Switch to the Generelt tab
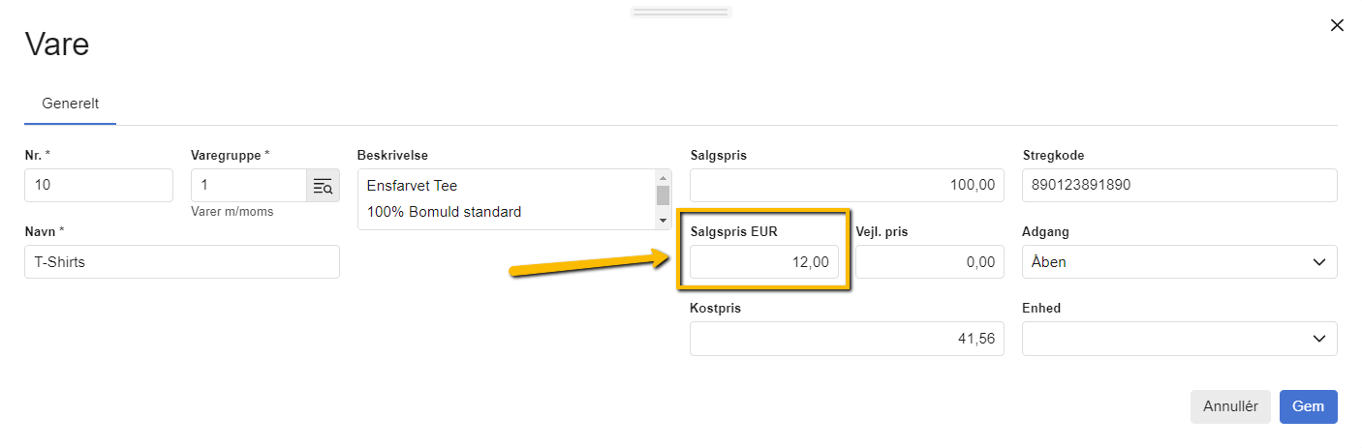Image resolution: width=1362 pixels, height=448 pixels. click(71, 104)
